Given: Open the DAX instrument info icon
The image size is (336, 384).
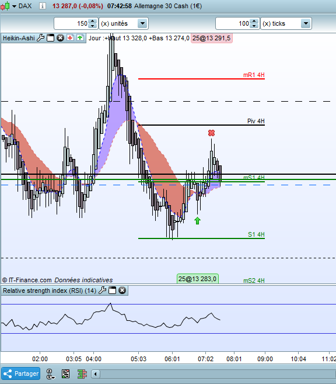Looking at the screenshot, I should (43, 6).
